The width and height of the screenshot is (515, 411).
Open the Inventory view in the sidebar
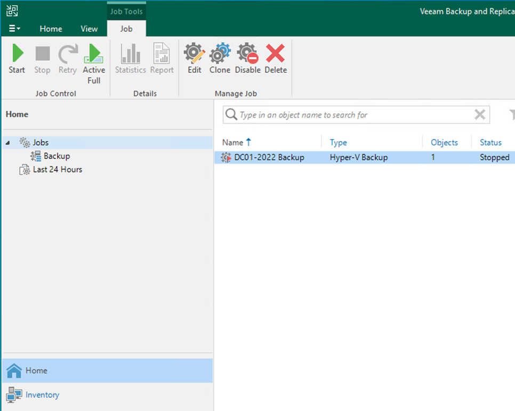coord(42,395)
